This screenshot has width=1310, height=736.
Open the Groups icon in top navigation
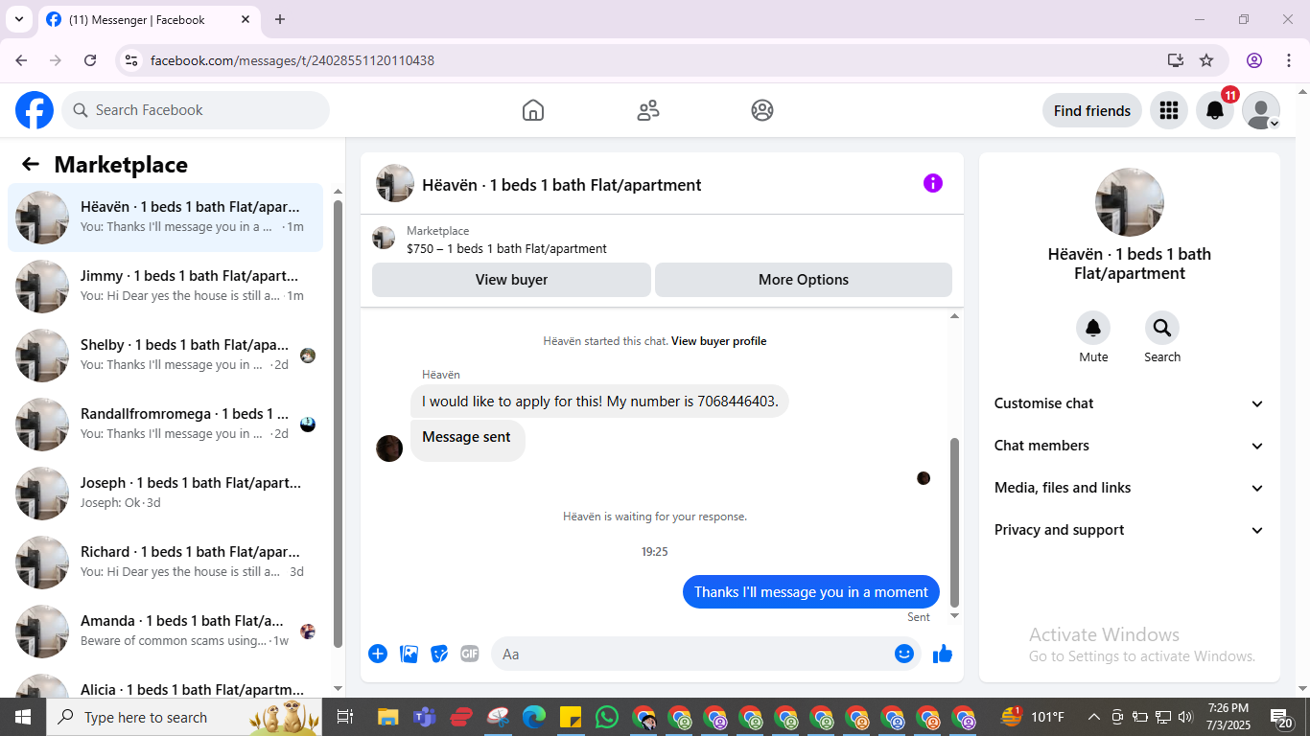[762, 110]
